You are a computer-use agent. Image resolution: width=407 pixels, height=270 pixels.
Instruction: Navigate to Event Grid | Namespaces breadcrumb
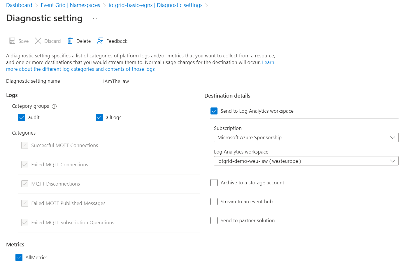pos(70,5)
